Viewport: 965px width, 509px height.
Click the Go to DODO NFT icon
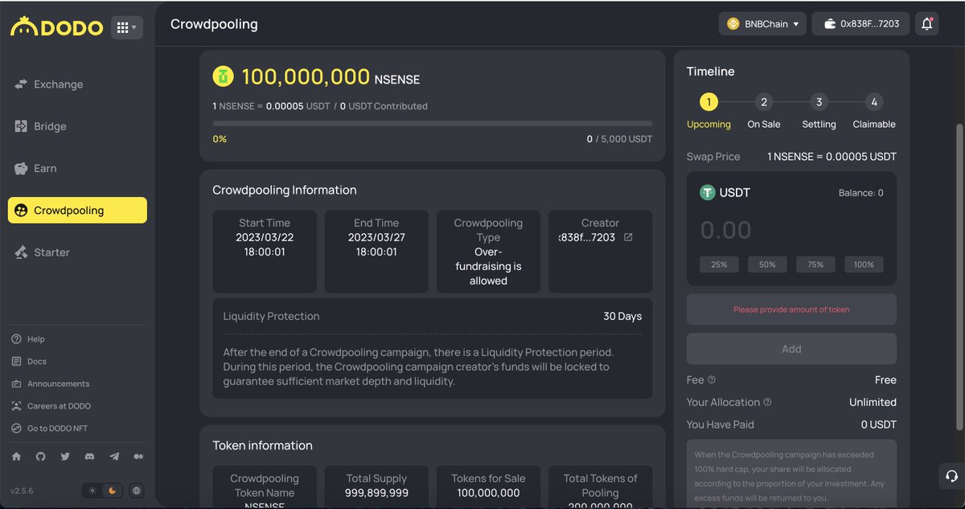(16, 429)
